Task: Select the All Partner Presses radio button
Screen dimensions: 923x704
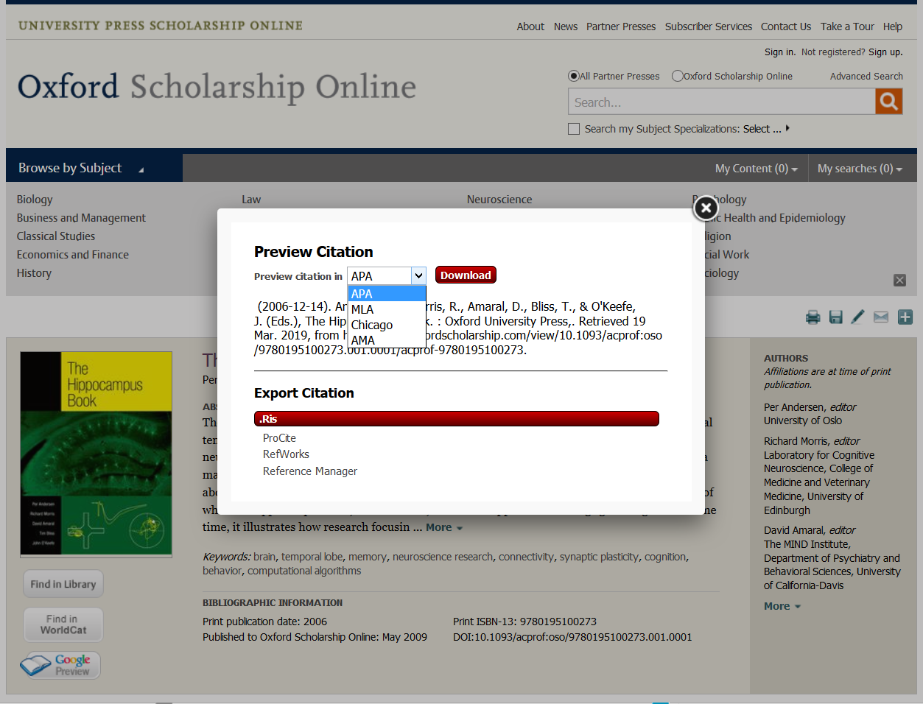Action: click(574, 76)
